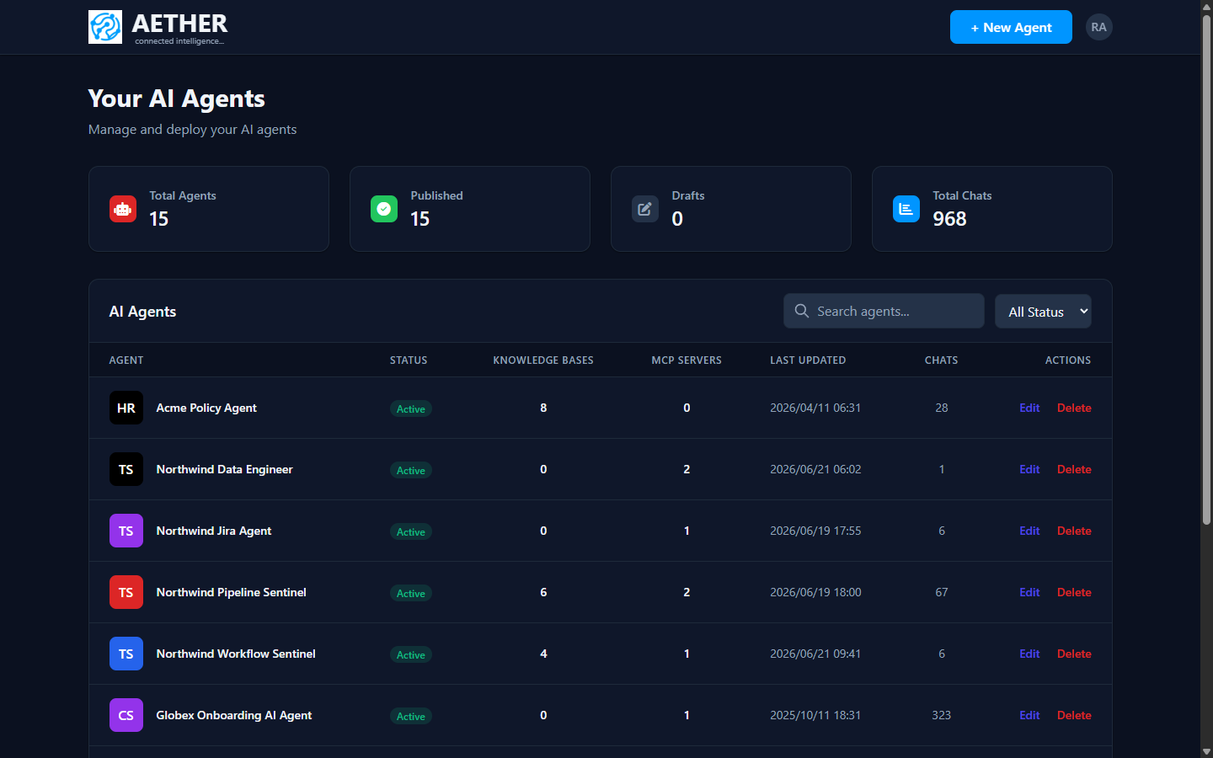The image size is (1213, 758).
Task: Click the KNOWLEDGE BASES column header
Action: tap(543, 360)
